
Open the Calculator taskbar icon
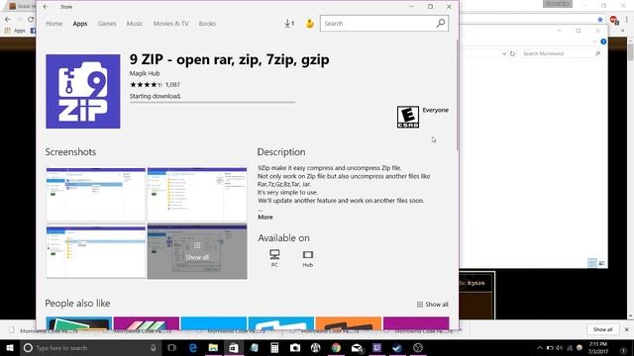[x=274, y=348]
